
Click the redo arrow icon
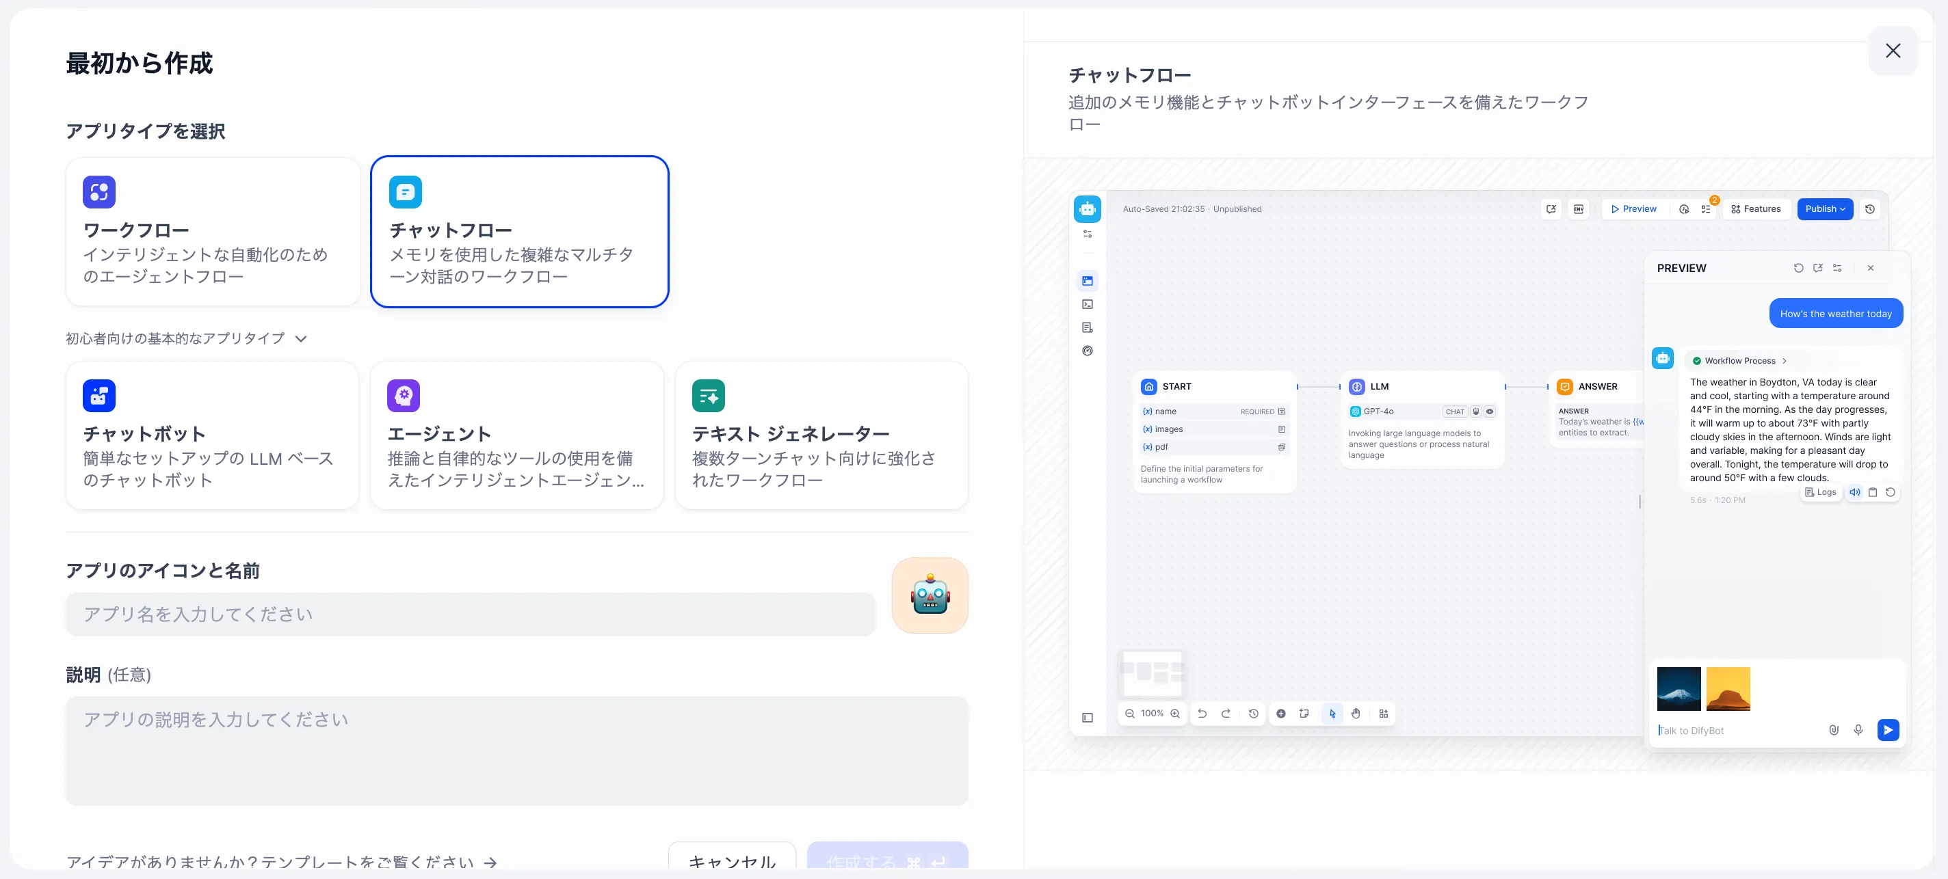1225,713
